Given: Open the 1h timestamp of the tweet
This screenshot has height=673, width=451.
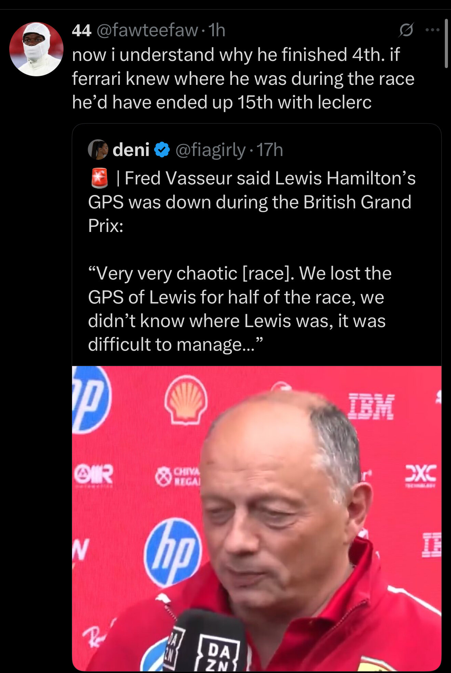Looking at the screenshot, I should tap(217, 30).
